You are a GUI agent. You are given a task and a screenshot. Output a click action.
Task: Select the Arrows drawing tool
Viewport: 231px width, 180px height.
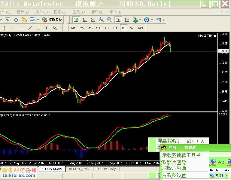click(55, 28)
